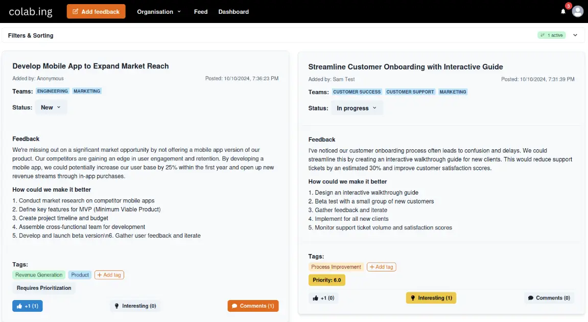Click the Add feedback button

pyautogui.click(x=96, y=11)
